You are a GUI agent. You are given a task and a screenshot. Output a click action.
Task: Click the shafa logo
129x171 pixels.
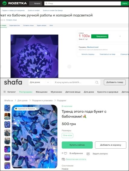coord(13,82)
